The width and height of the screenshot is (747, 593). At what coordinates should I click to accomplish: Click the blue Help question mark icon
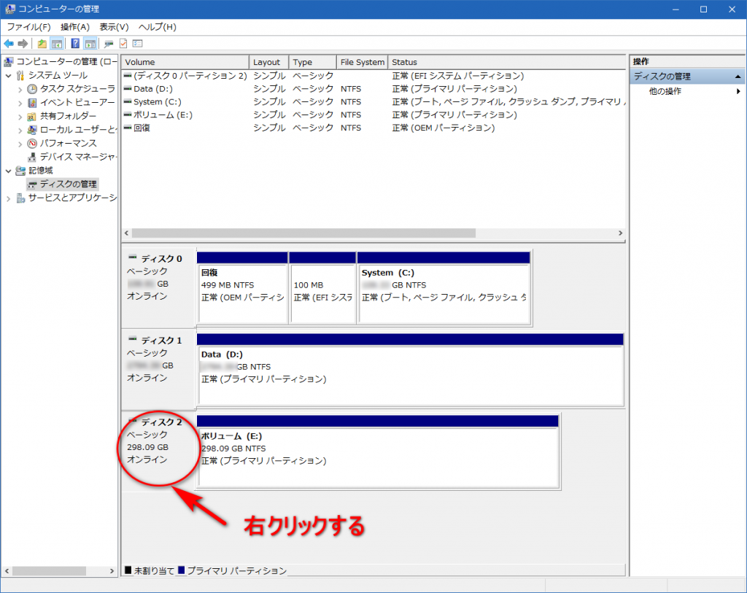coord(75,44)
